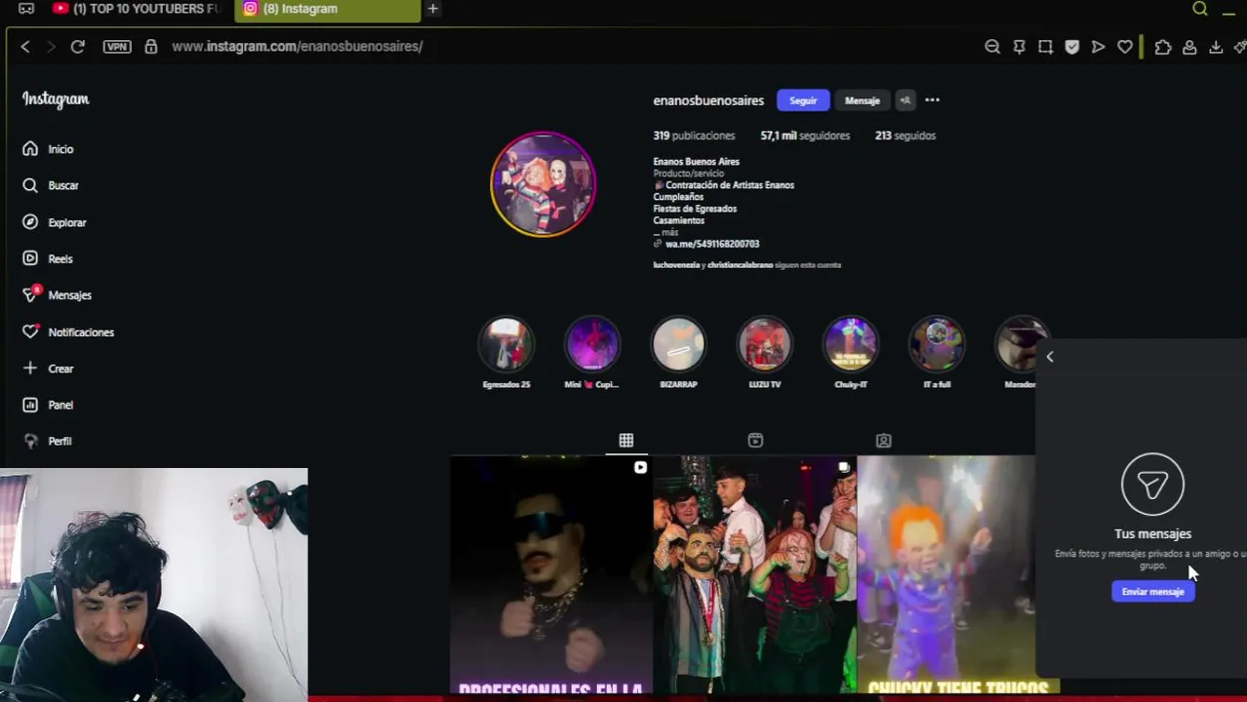The image size is (1247, 702).
Task: Click the heart bookmark icon in toolbar
Action: pyautogui.click(x=1125, y=46)
